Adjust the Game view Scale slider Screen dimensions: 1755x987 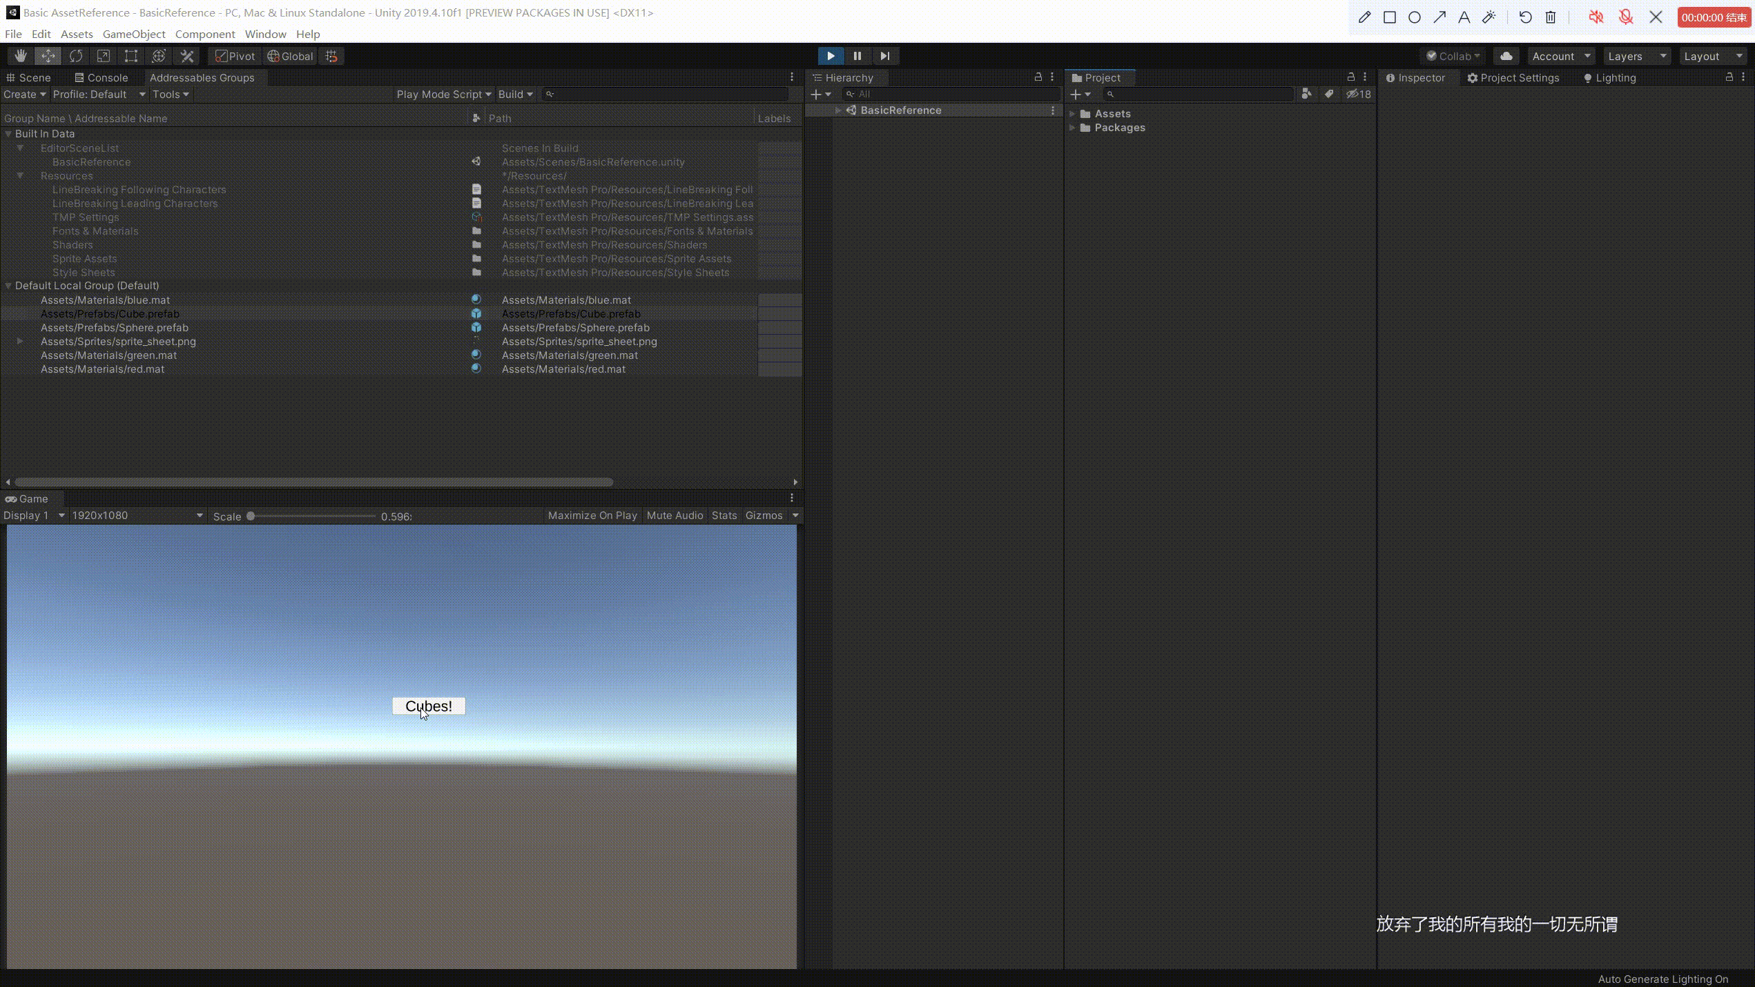(251, 516)
